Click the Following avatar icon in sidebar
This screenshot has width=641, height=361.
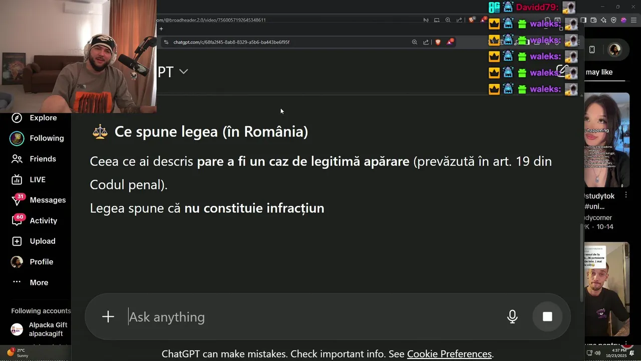[17, 138]
